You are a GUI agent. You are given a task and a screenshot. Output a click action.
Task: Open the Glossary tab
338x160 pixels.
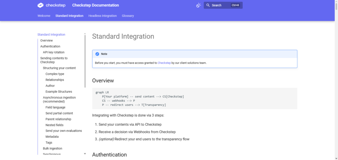(x=128, y=16)
